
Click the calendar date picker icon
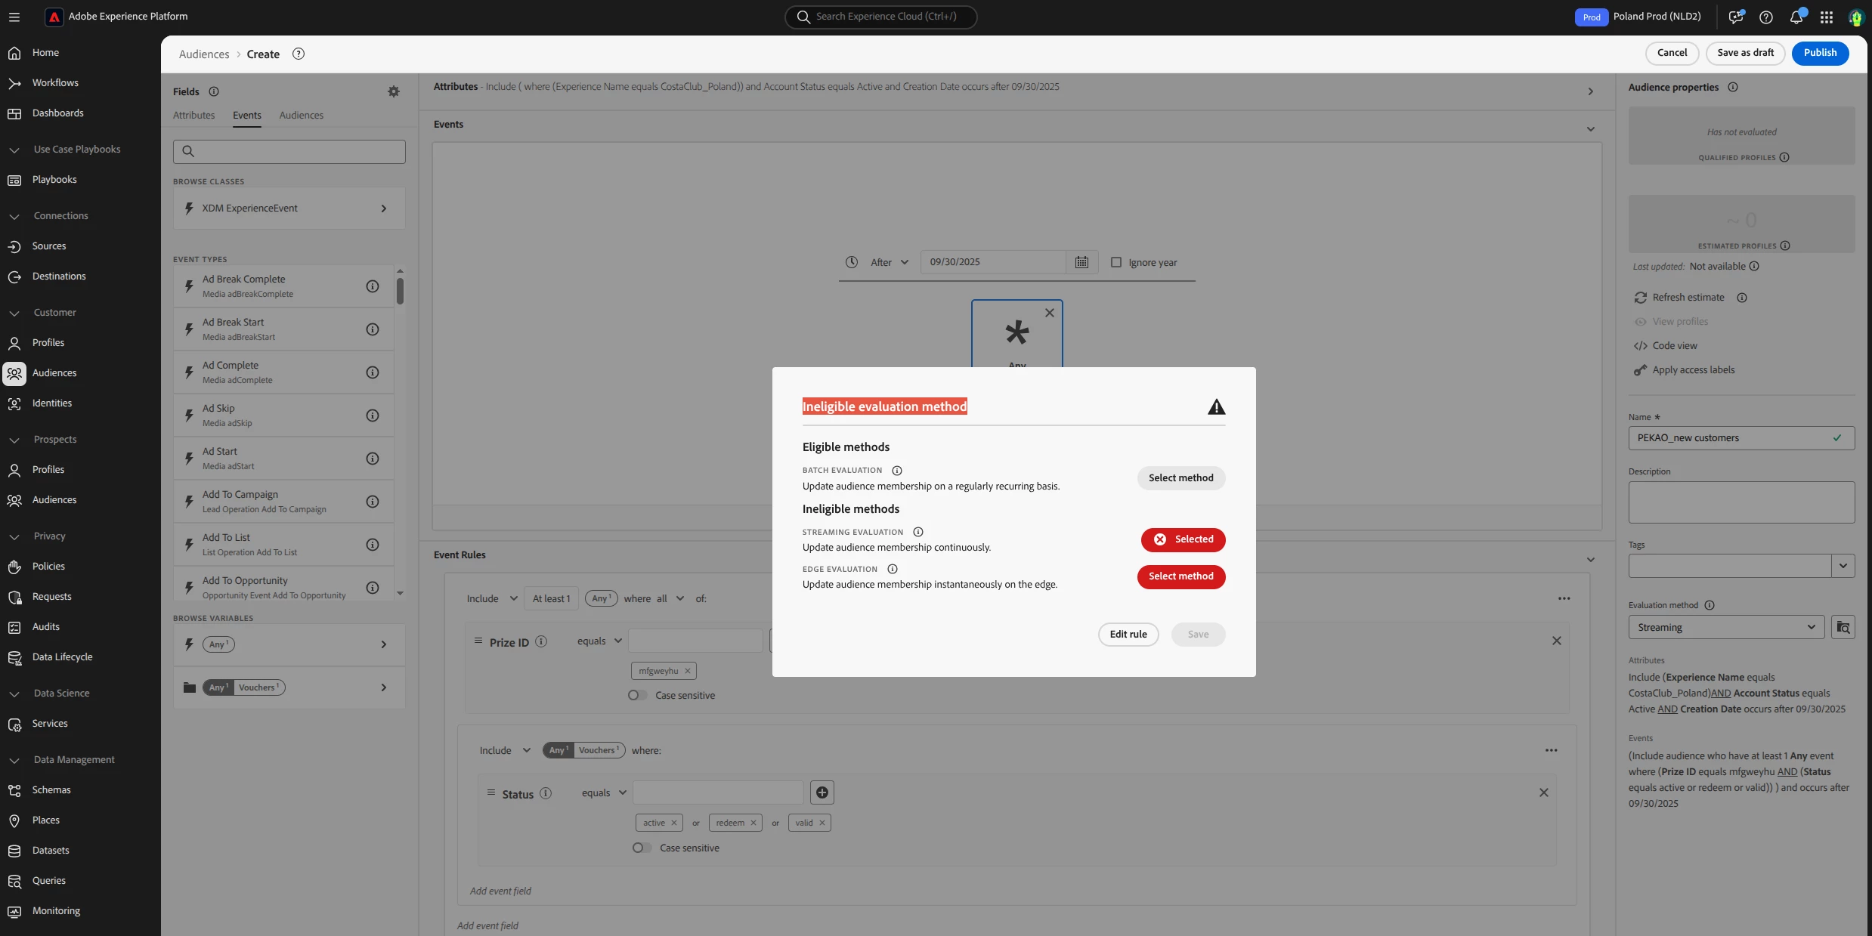pyautogui.click(x=1081, y=262)
